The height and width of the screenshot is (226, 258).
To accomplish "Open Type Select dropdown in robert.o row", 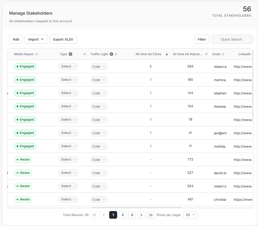I will pos(68,186).
